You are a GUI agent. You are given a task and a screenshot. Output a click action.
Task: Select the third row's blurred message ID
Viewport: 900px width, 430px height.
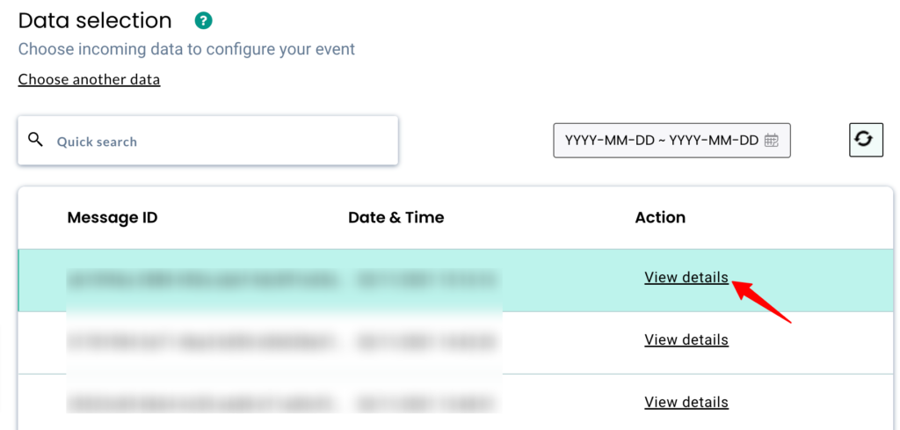coord(202,404)
